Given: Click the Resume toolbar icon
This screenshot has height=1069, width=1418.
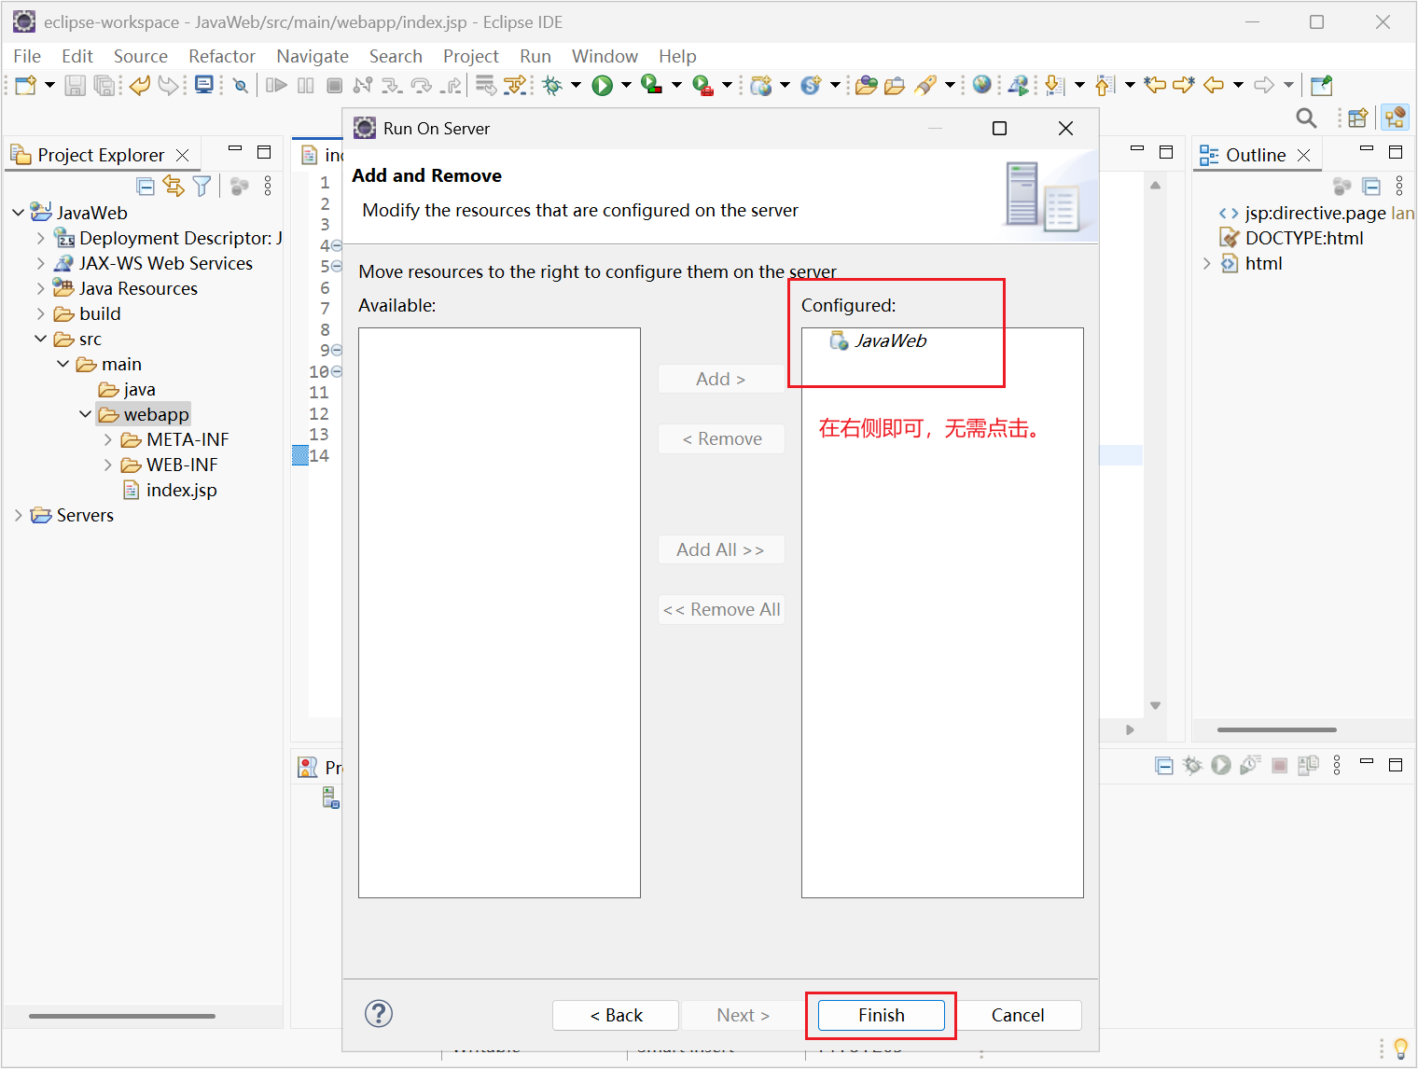Looking at the screenshot, I should click(x=276, y=86).
